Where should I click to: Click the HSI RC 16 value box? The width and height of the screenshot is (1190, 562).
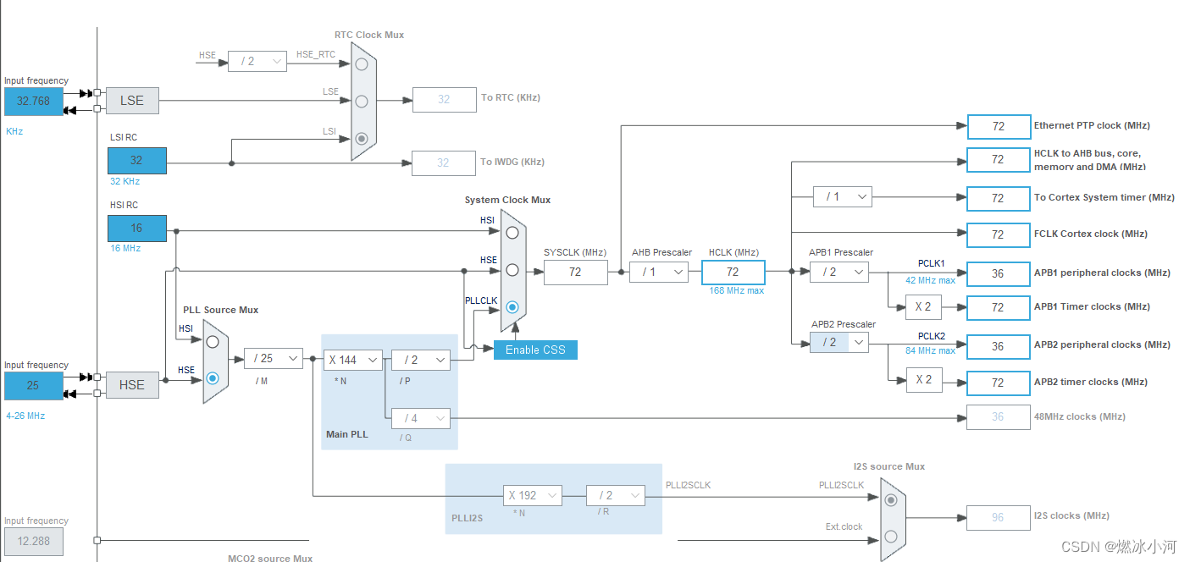click(x=137, y=229)
